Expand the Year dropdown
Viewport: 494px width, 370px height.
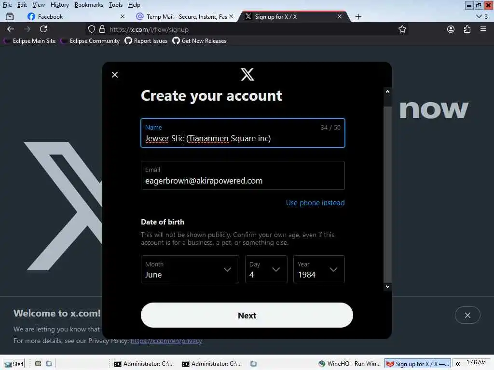coord(319,269)
